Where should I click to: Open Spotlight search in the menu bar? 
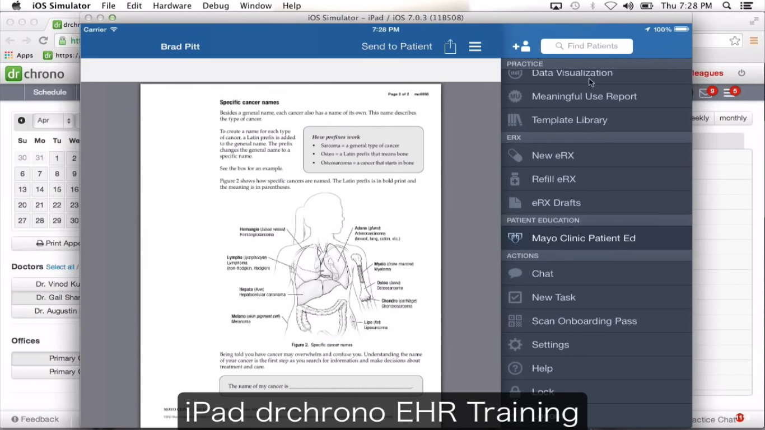point(726,6)
